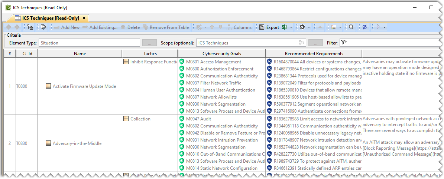Click the run play triangle icon
The height and width of the screenshot is (179, 444).
click(x=378, y=27)
